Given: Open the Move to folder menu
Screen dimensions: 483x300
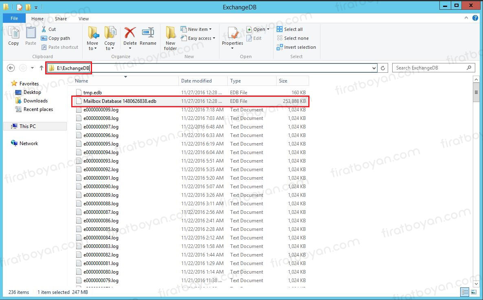Looking at the screenshot, I should pyautogui.click(x=92, y=39).
